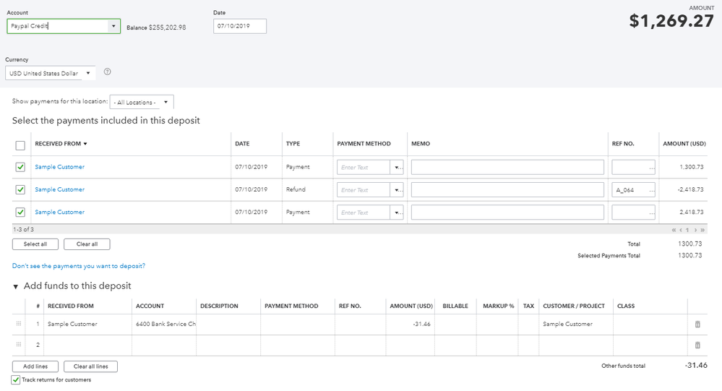
Task: Open the Paypal Credit account dropdown
Action: [113, 26]
